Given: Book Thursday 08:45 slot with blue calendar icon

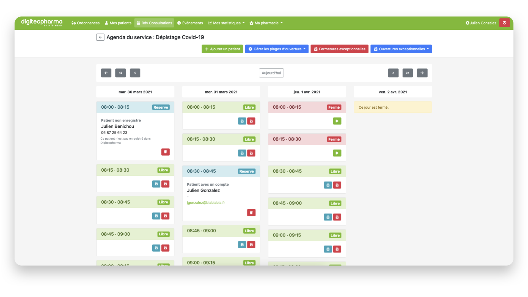Looking at the screenshot, I should click(x=328, y=217).
